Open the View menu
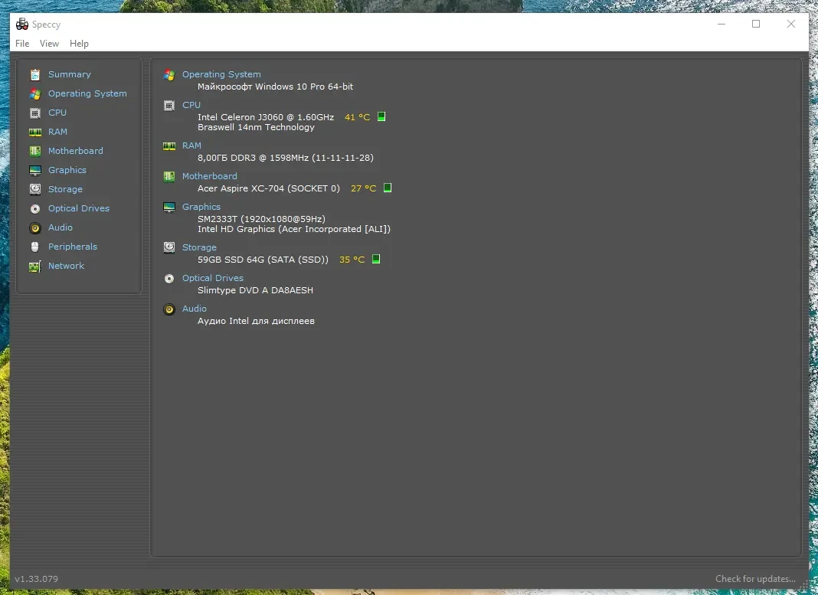818x595 pixels. coord(49,44)
